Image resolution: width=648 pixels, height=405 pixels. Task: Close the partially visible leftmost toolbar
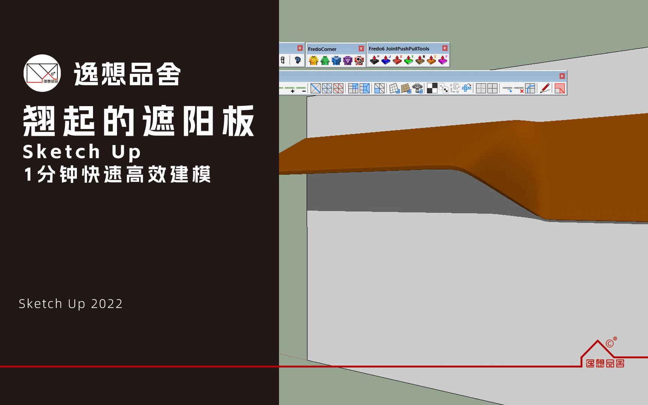[x=300, y=48]
